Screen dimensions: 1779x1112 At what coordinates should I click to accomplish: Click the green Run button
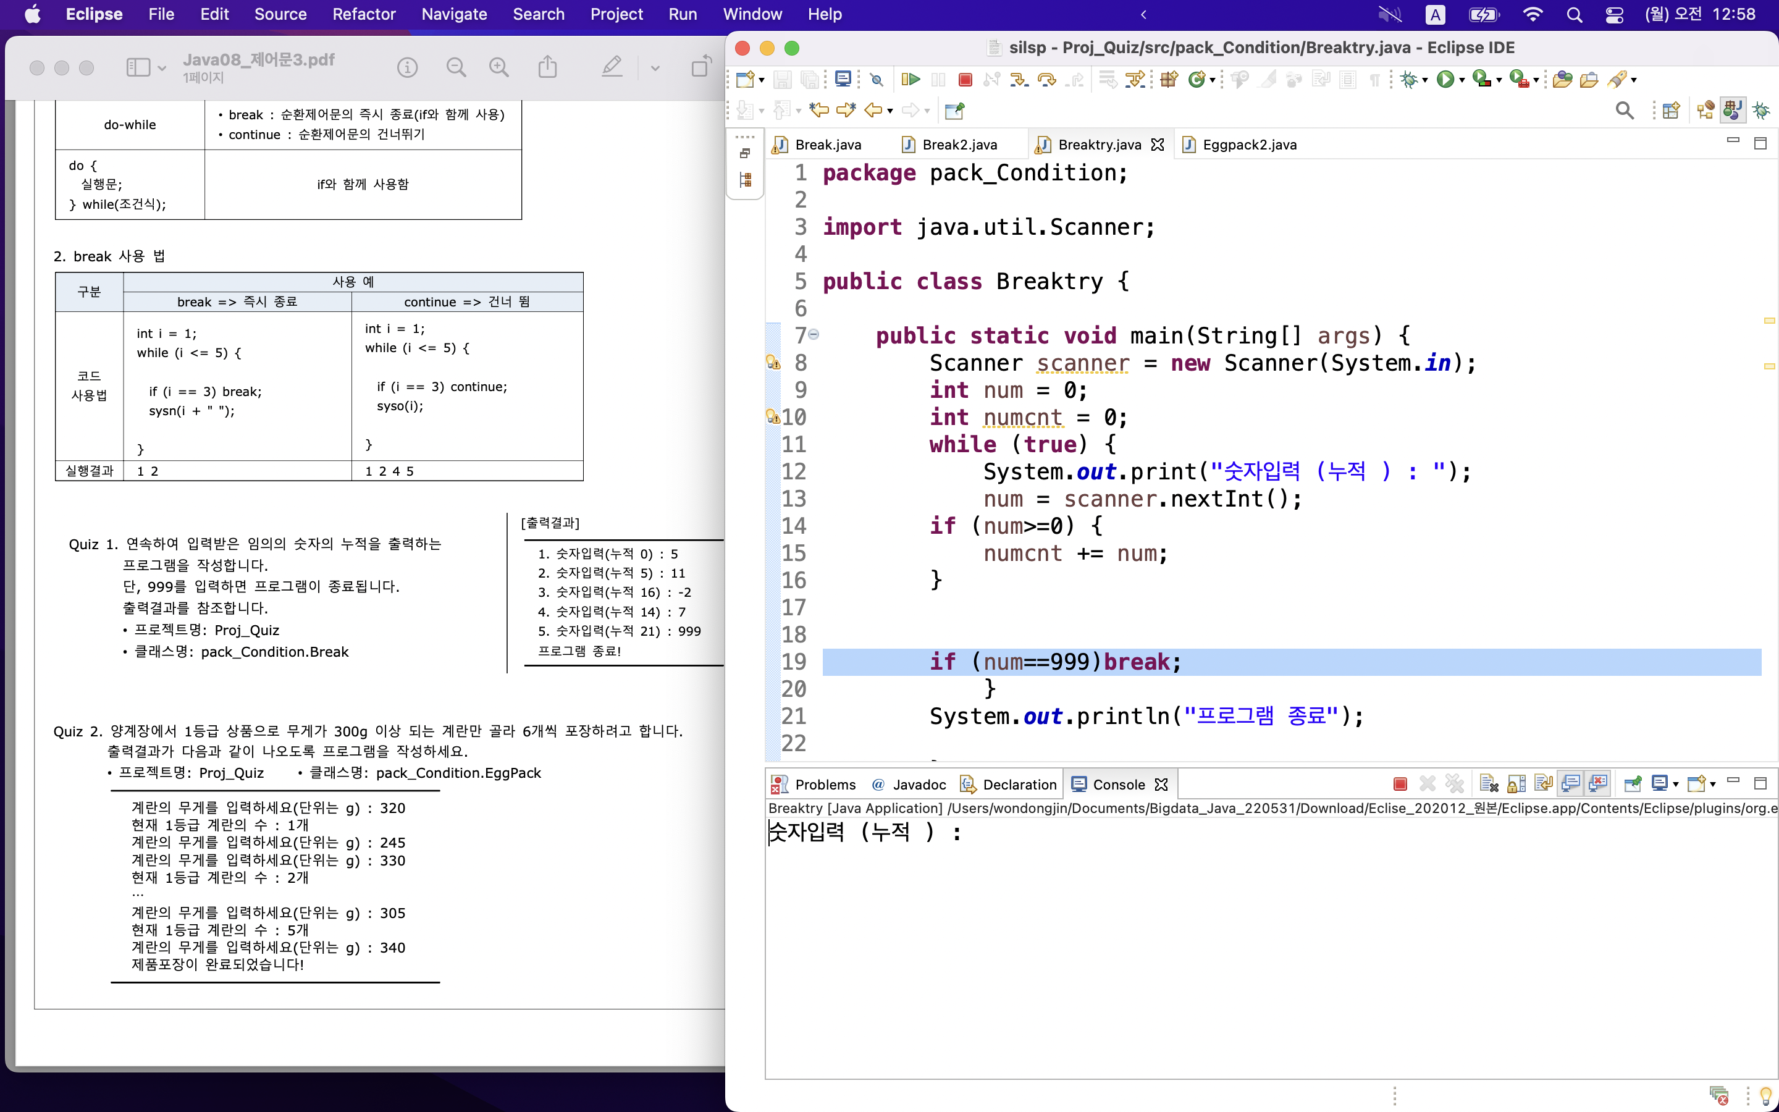pyautogui.click(x=1445, y=80)
